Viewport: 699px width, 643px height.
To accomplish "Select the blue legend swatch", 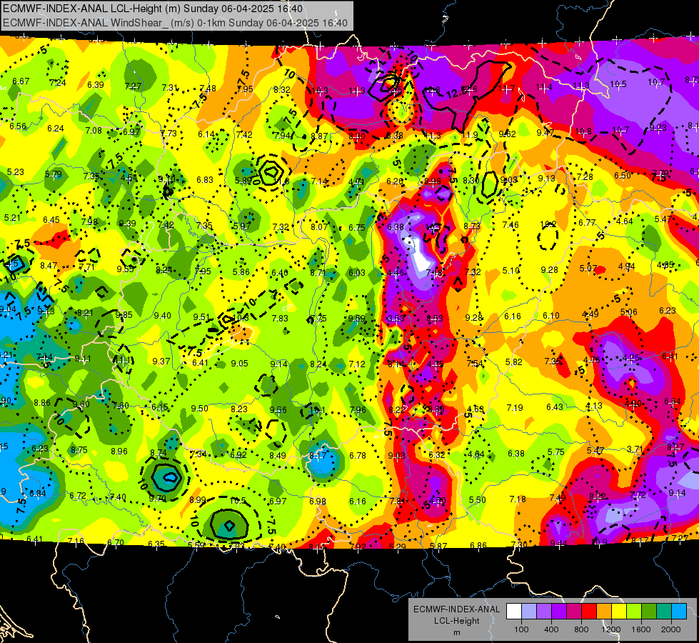I will point(679,612).
